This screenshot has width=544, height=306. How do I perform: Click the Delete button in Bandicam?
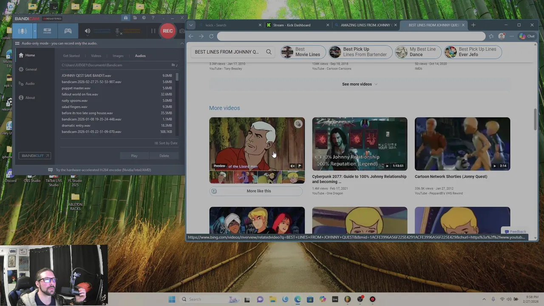(164, 156)
